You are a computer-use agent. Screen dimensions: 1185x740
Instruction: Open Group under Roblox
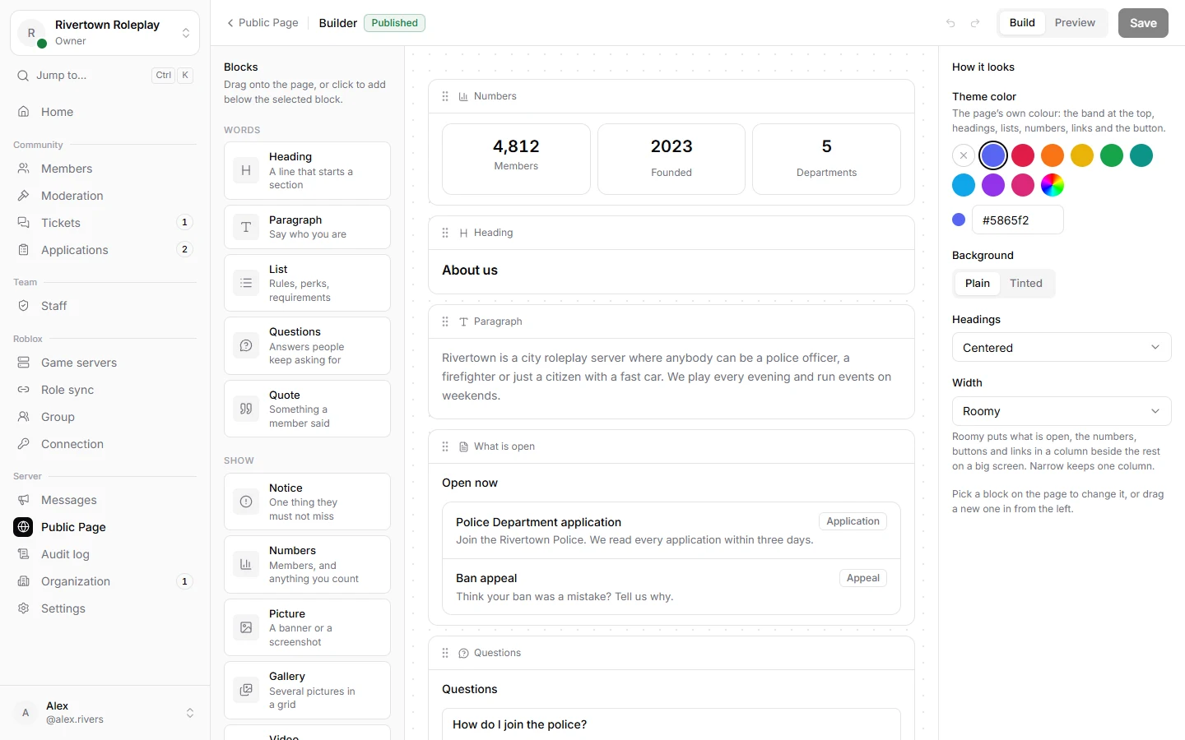click(105, 417)
